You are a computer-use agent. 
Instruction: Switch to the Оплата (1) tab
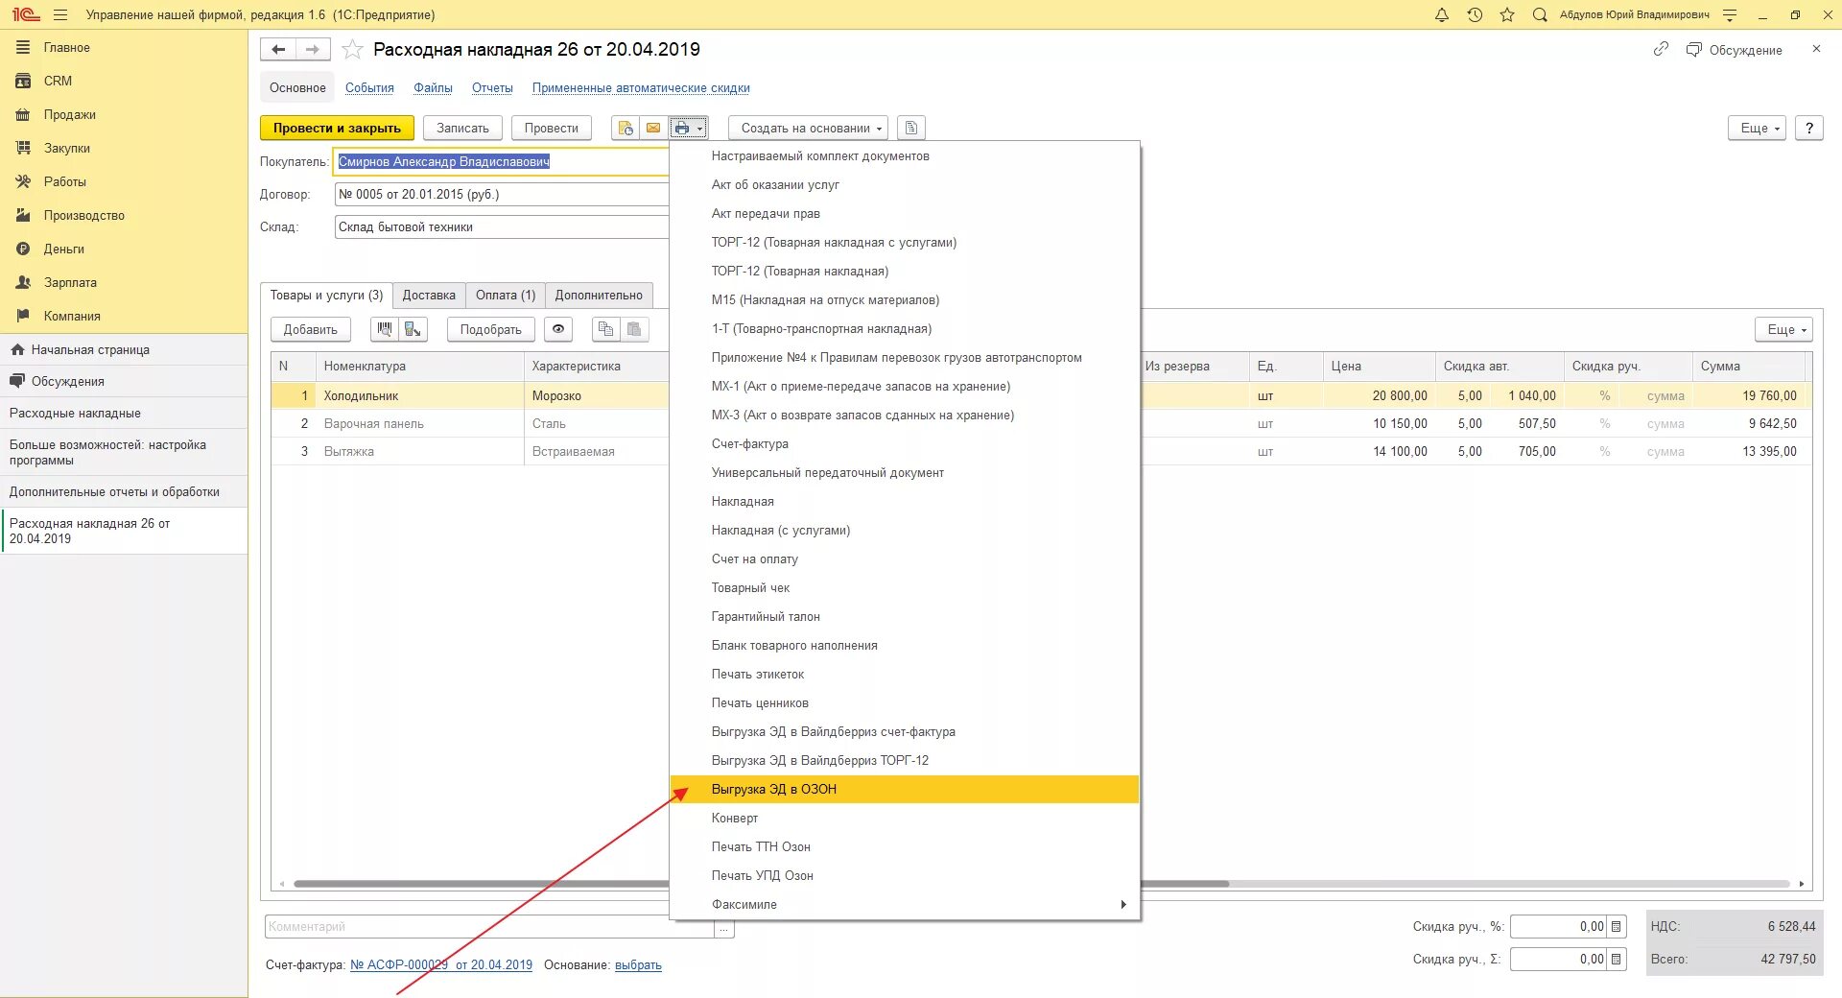(506, 295)
